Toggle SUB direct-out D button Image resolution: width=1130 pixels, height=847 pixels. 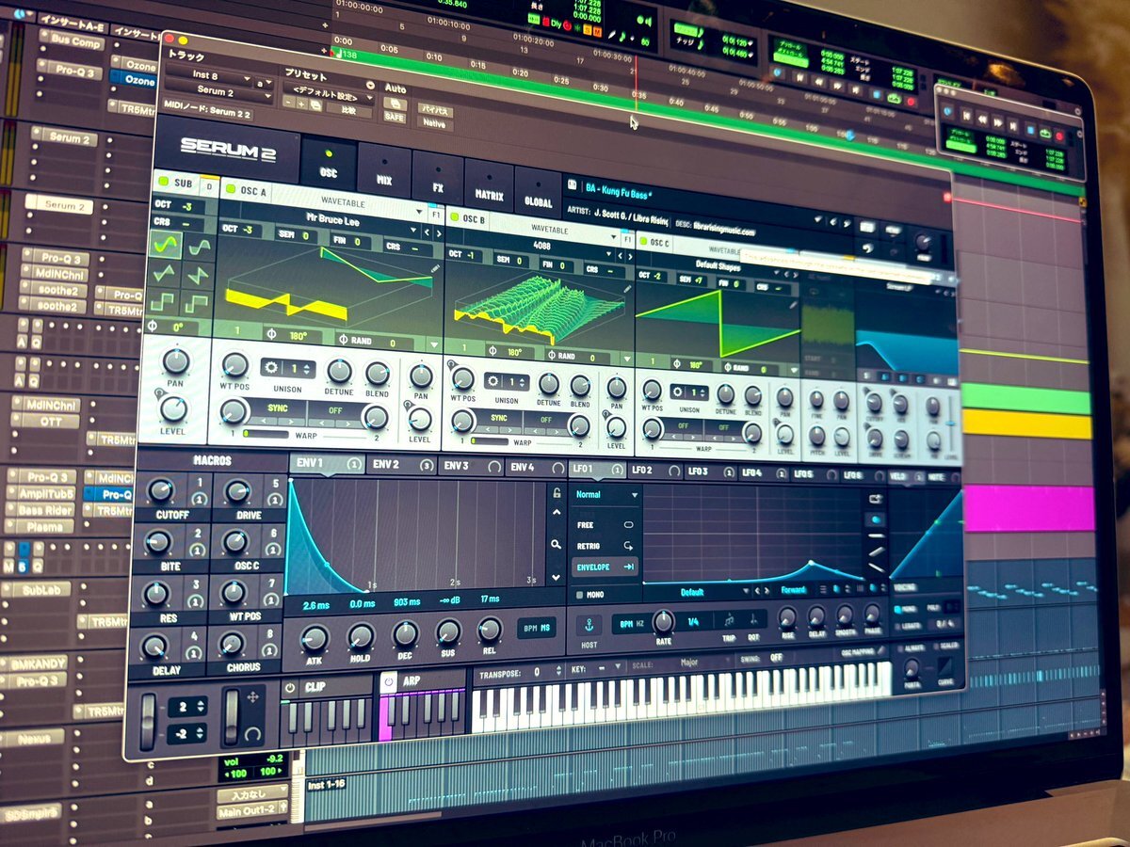(x=208, y=185)
